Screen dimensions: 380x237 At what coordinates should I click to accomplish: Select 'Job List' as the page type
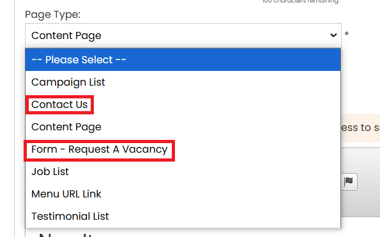pyautogui.click(x=183, y=172)
